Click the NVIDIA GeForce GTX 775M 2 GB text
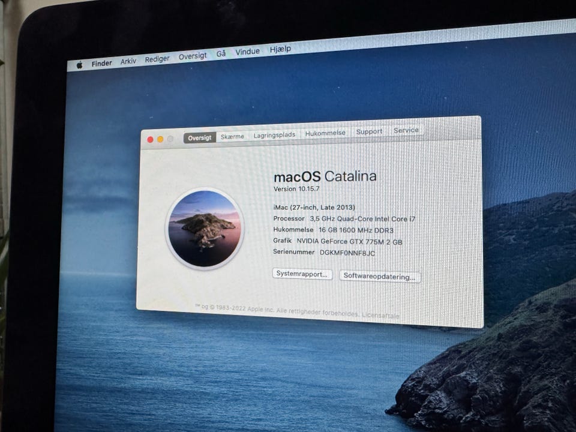The width and height of the screenshot is (576, 432). tap(349, 242)
